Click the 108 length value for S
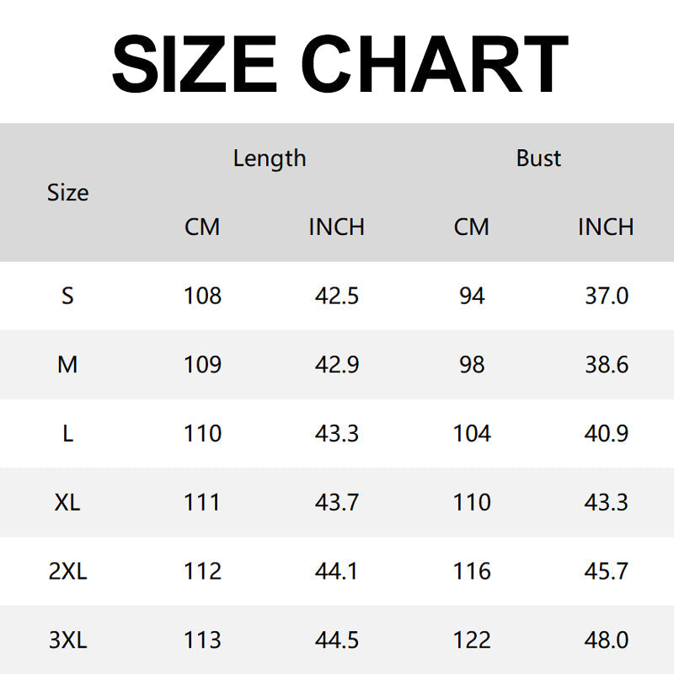Screen dimensions: 674x674 click(x=202, y=296)
